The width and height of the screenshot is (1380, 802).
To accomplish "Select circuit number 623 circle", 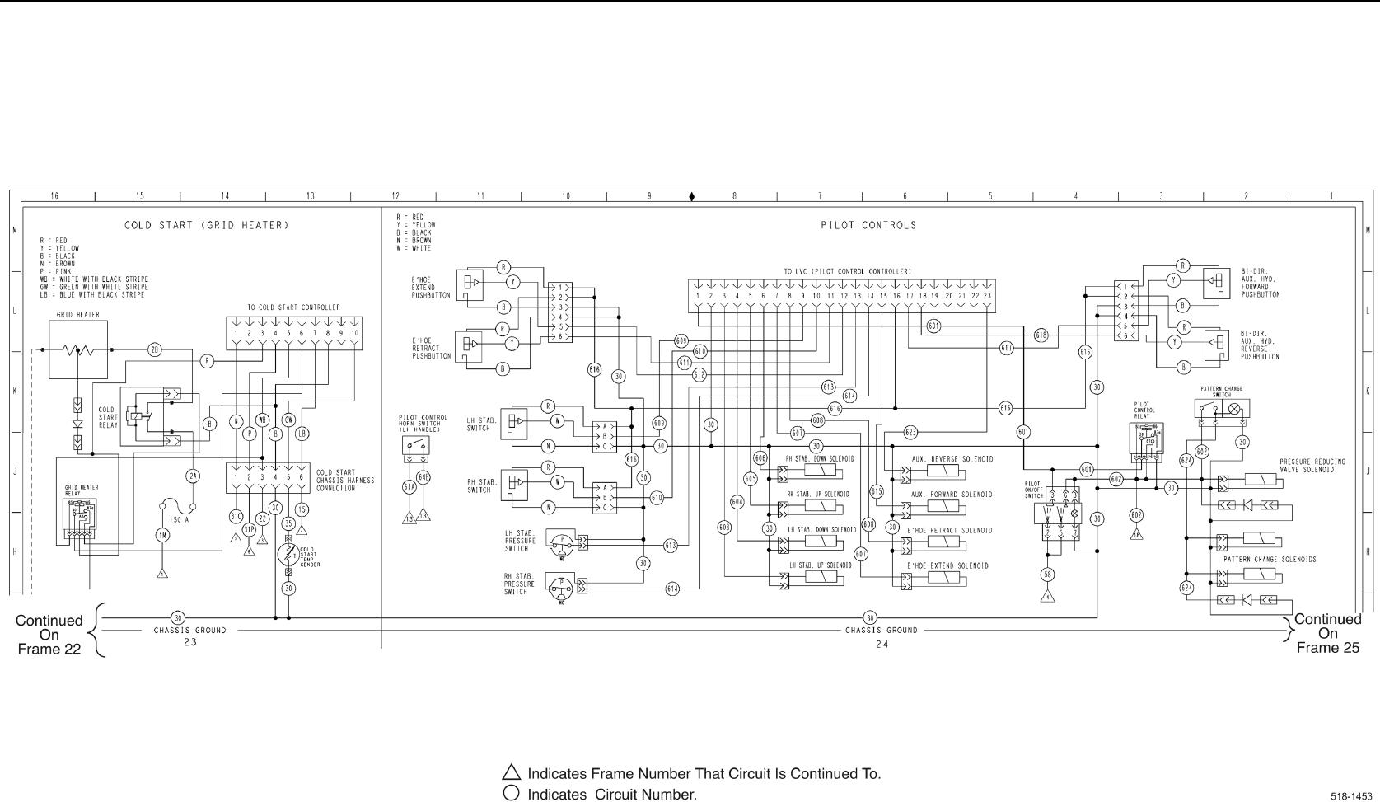I will tap(910, 432).
